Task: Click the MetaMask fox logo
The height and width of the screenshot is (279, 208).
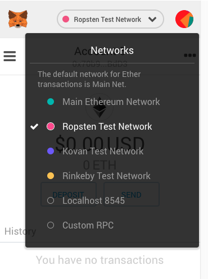Action: click(18, 19)
